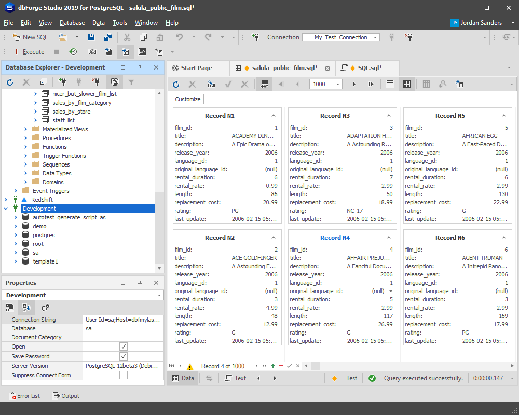The height and width of the screenshot is (415, 519).
Task: Uncheck the Save Password checkbox
Action: (124, 356)
